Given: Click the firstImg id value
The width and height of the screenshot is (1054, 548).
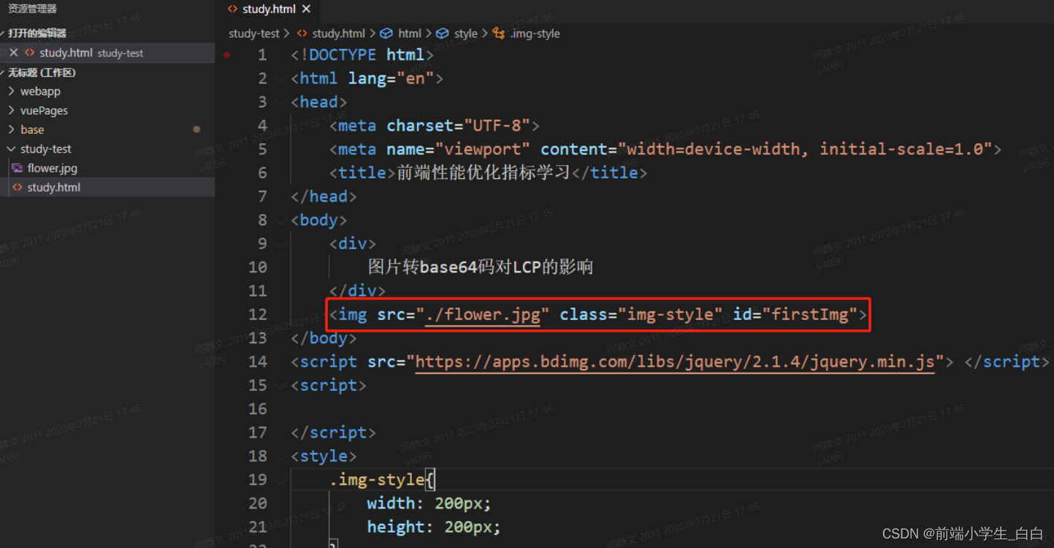Looking at the screenshot, I should click(809, 315).
